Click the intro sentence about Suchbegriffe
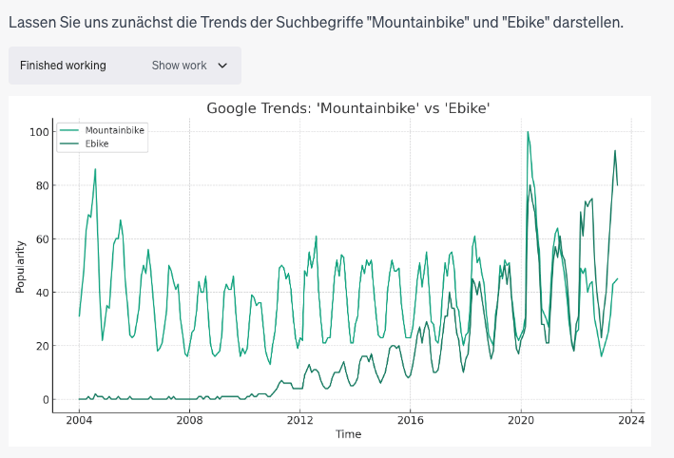674x458 pixels. [316, 20]
